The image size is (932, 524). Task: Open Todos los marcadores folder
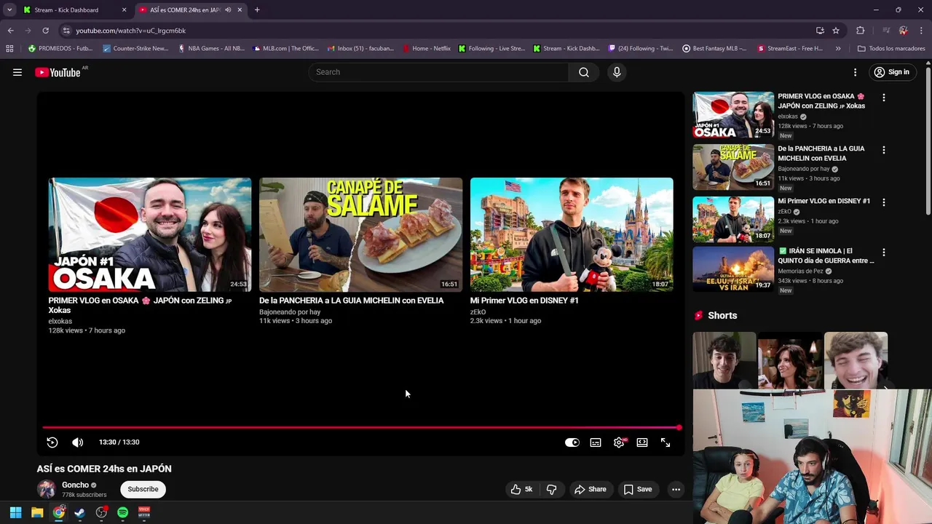[x=891, y=49]
